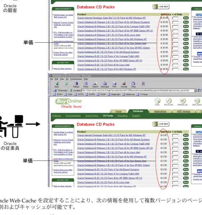This screenshot has width=202, height=215.
Task: Open HP 9000 Series 8.1.6 pack link priced $39.95
Action: [115, 31]
